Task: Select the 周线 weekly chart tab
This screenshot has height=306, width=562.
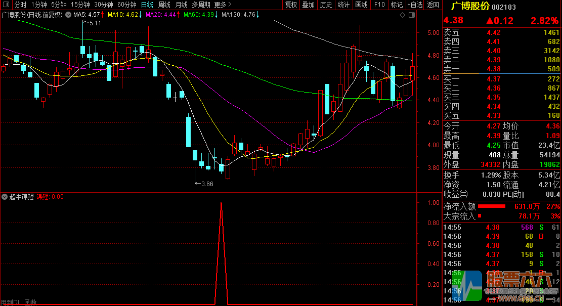Action: click(x=164, y=5)
